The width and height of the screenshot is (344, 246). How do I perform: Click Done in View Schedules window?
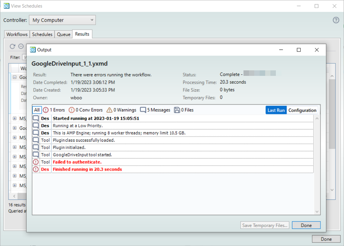pos(326,239)
